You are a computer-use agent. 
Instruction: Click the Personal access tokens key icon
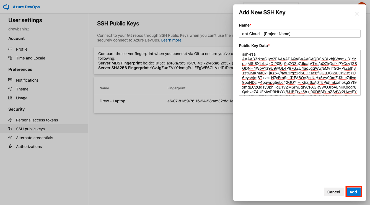(x=10, y=120)
